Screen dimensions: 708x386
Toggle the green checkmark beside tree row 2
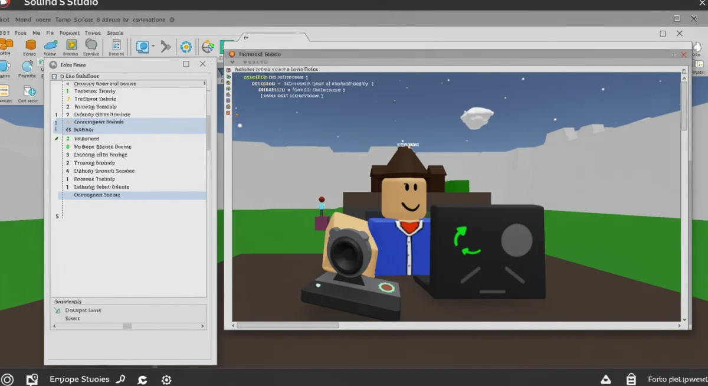coord(57,139)
